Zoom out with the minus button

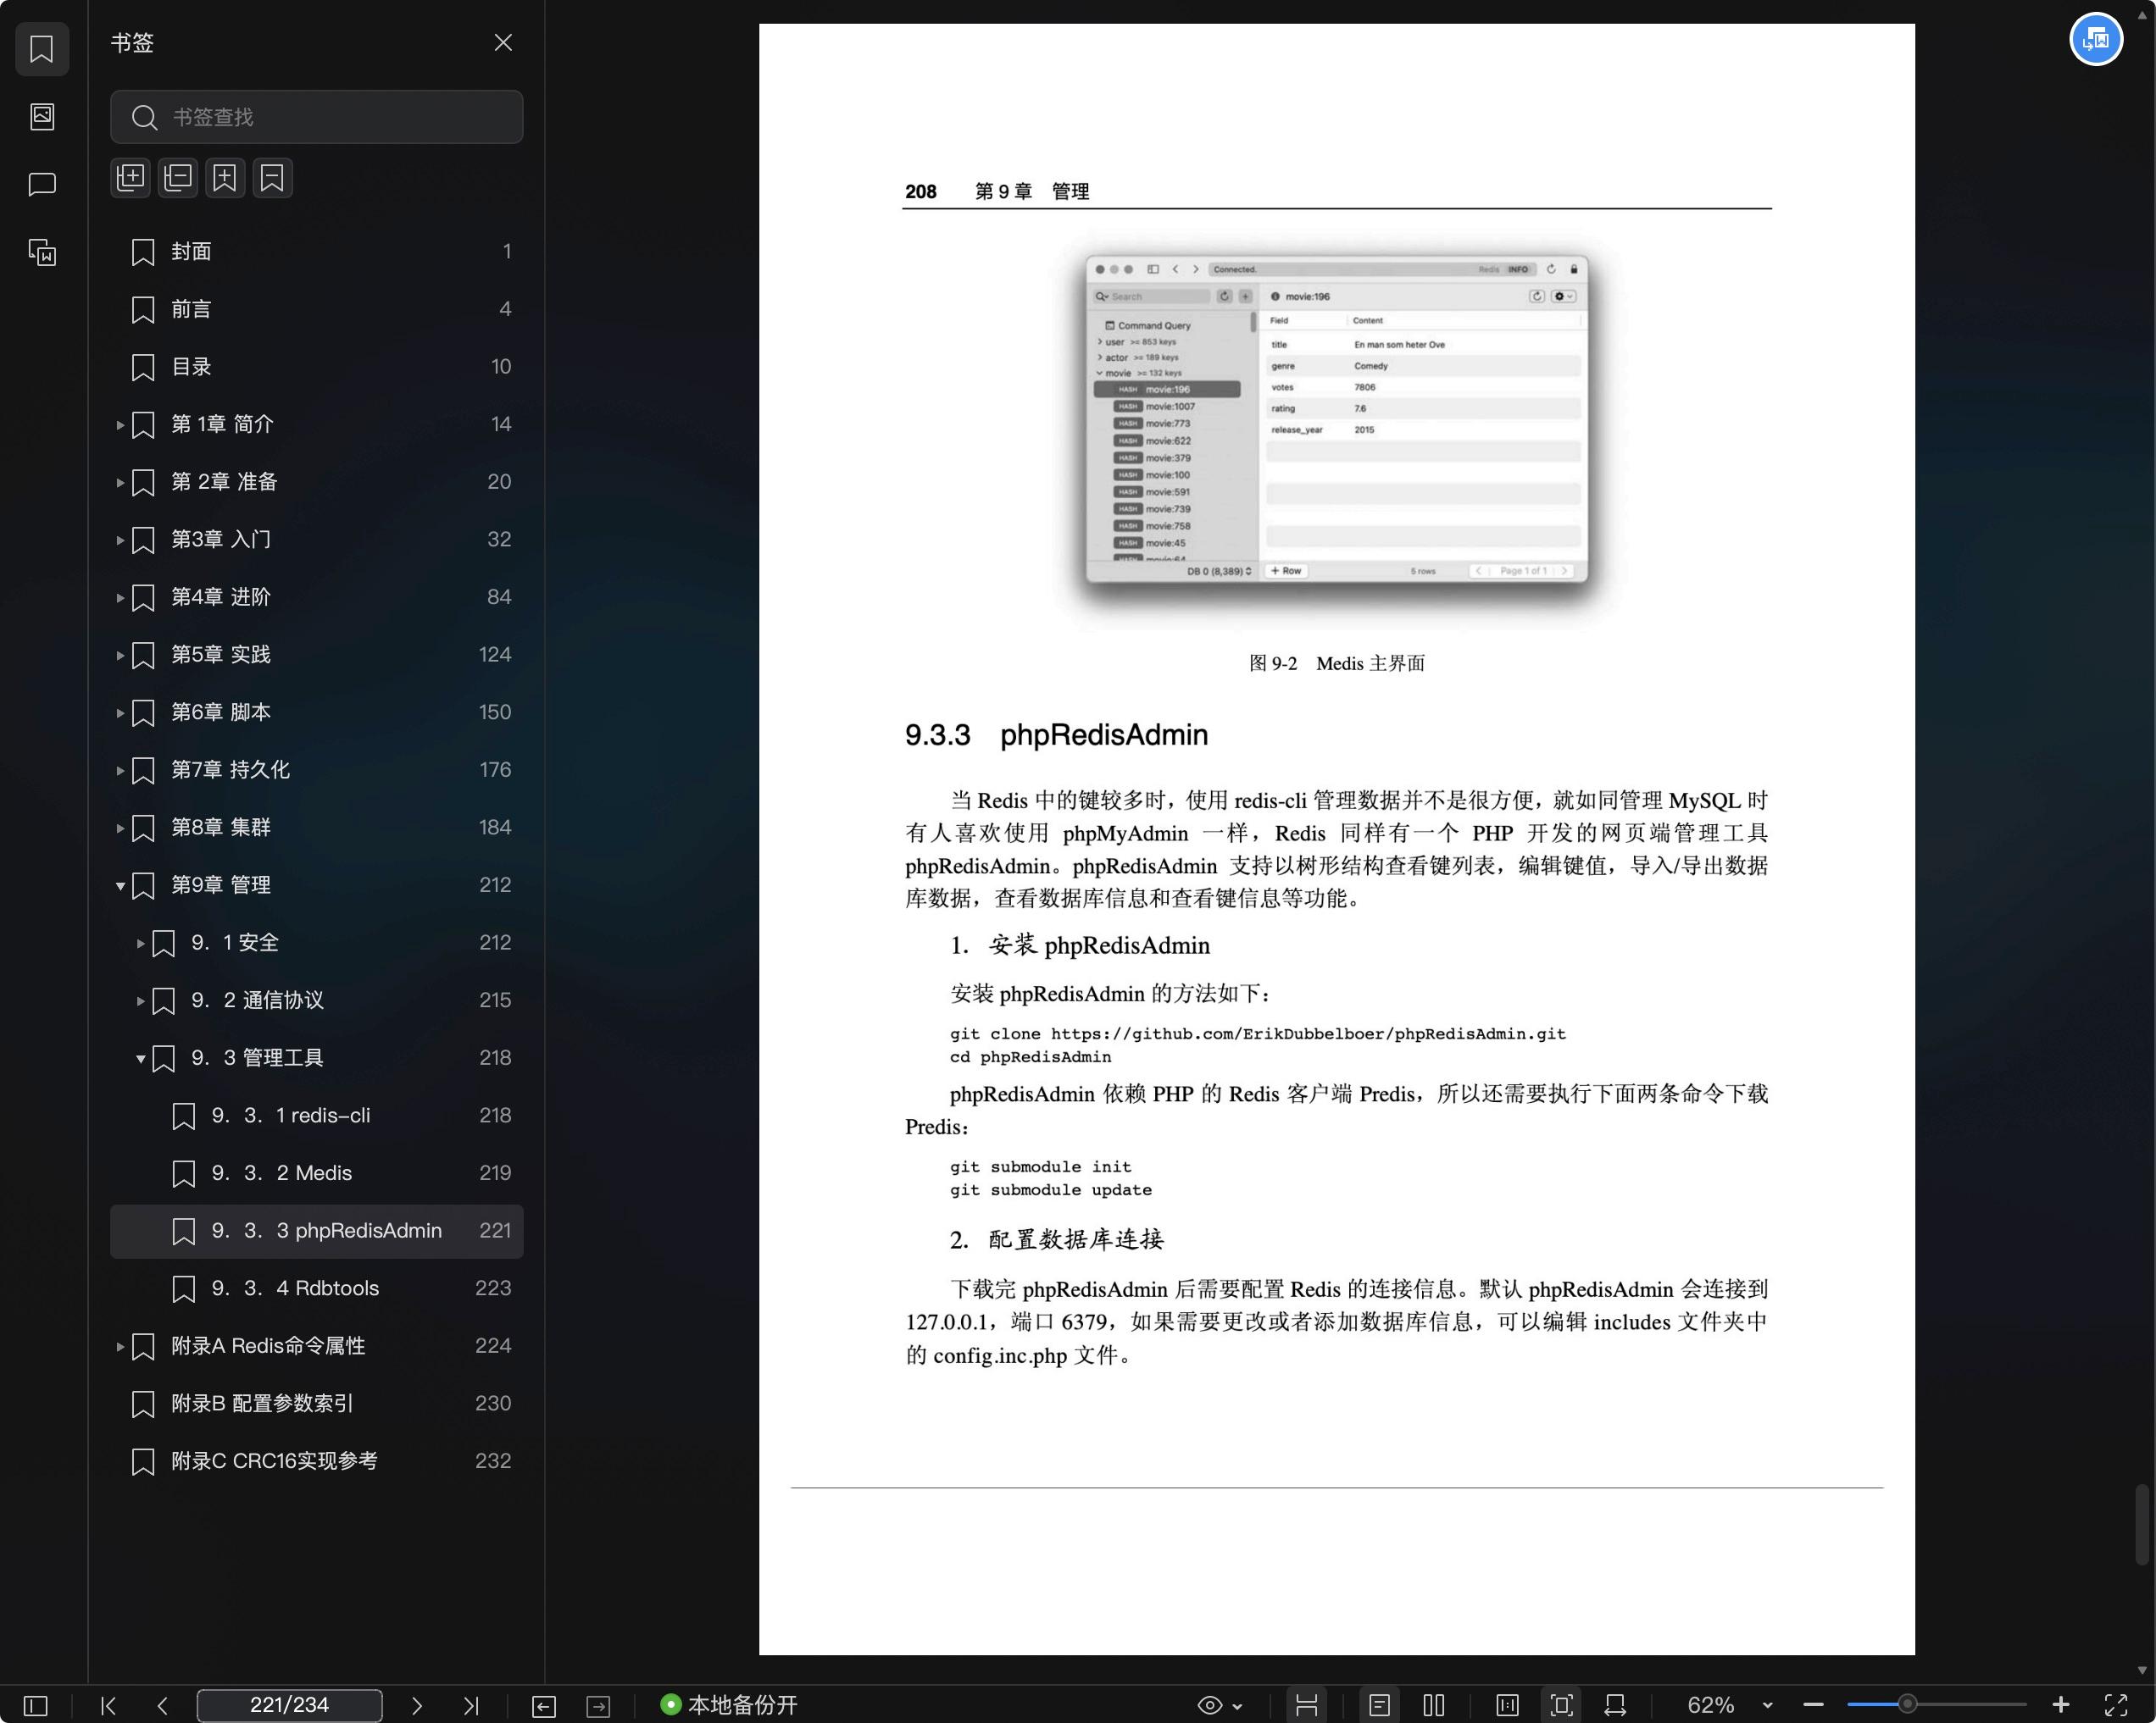(x=1814, y=1705)
